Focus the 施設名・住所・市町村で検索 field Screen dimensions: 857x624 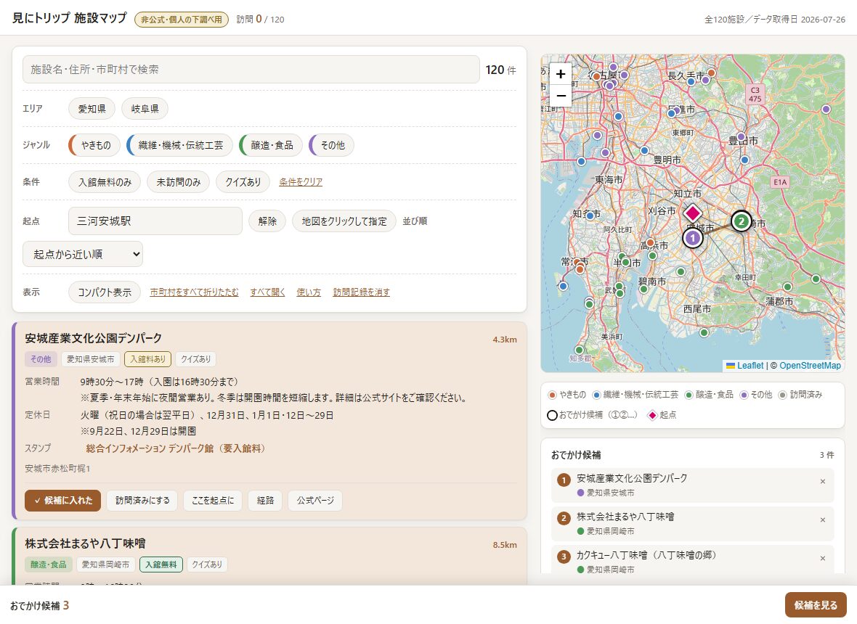[x=251, y=70]
